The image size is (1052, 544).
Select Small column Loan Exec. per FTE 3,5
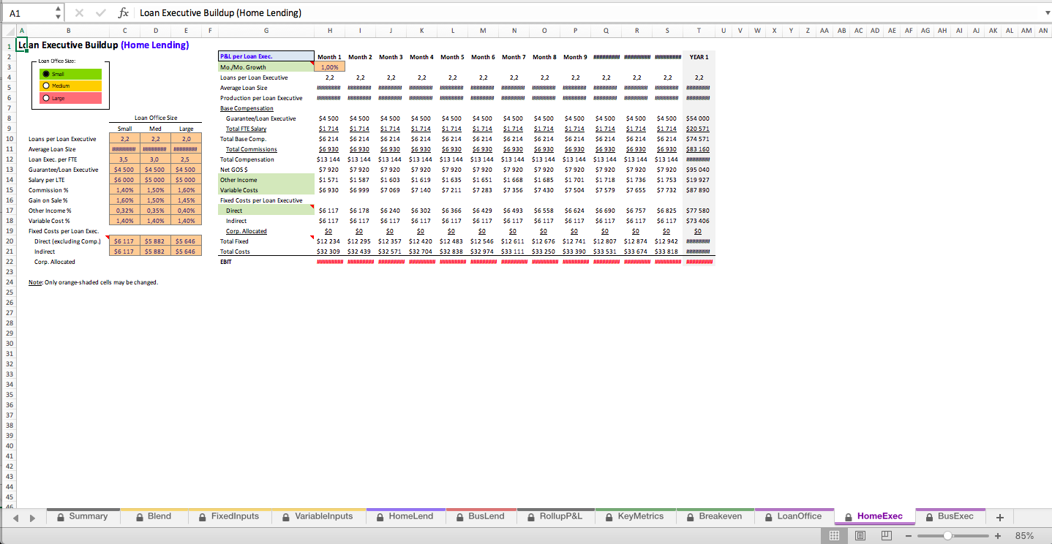(x=124, y=159)
